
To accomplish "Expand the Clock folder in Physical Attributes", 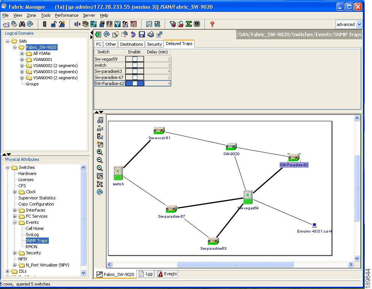I will point(15,192).
